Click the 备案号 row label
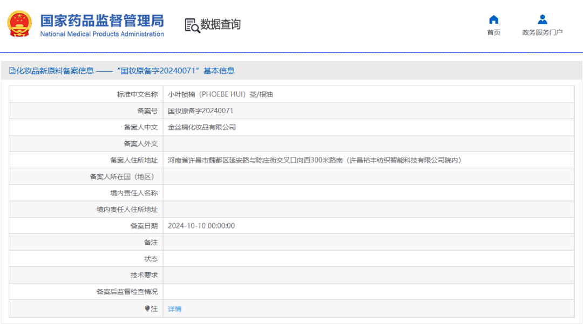The image size is (583, 324). pyautogui.click(x=147, y=111)
